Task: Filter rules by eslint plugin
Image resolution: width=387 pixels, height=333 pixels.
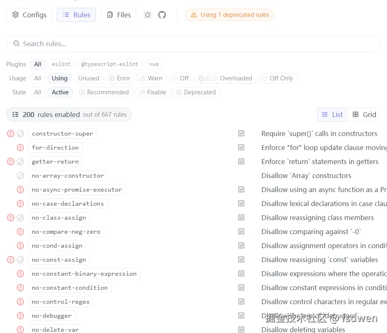Action: [x=61, y=64]
